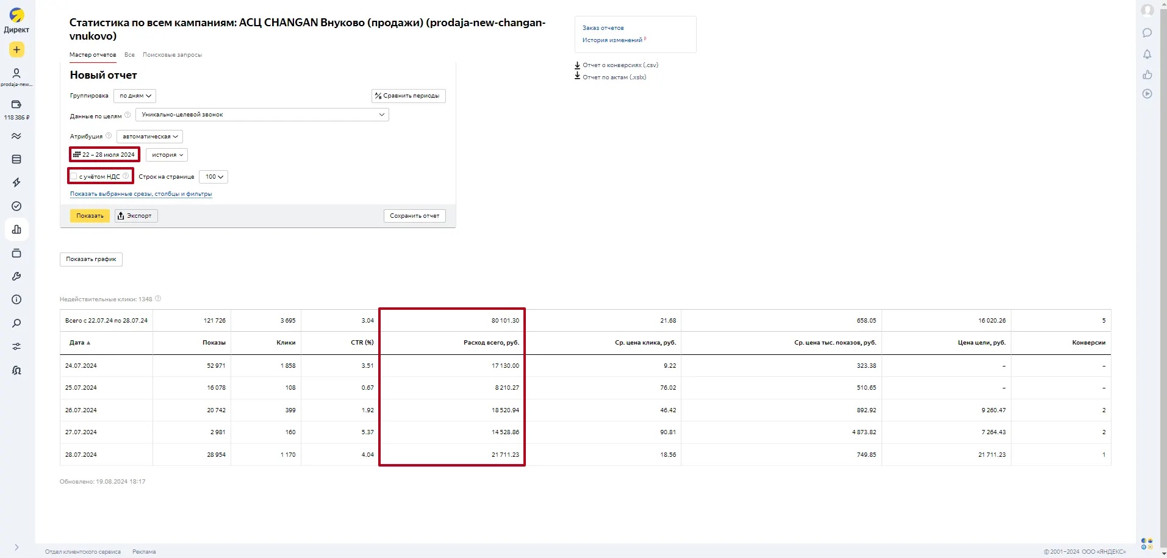1167x558 pixels.
Task: Open notifications bell icon
Action: coord(1147,54)
